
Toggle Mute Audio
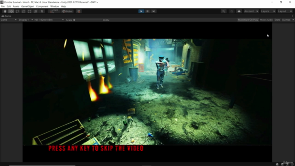click(x=266, y=20)
